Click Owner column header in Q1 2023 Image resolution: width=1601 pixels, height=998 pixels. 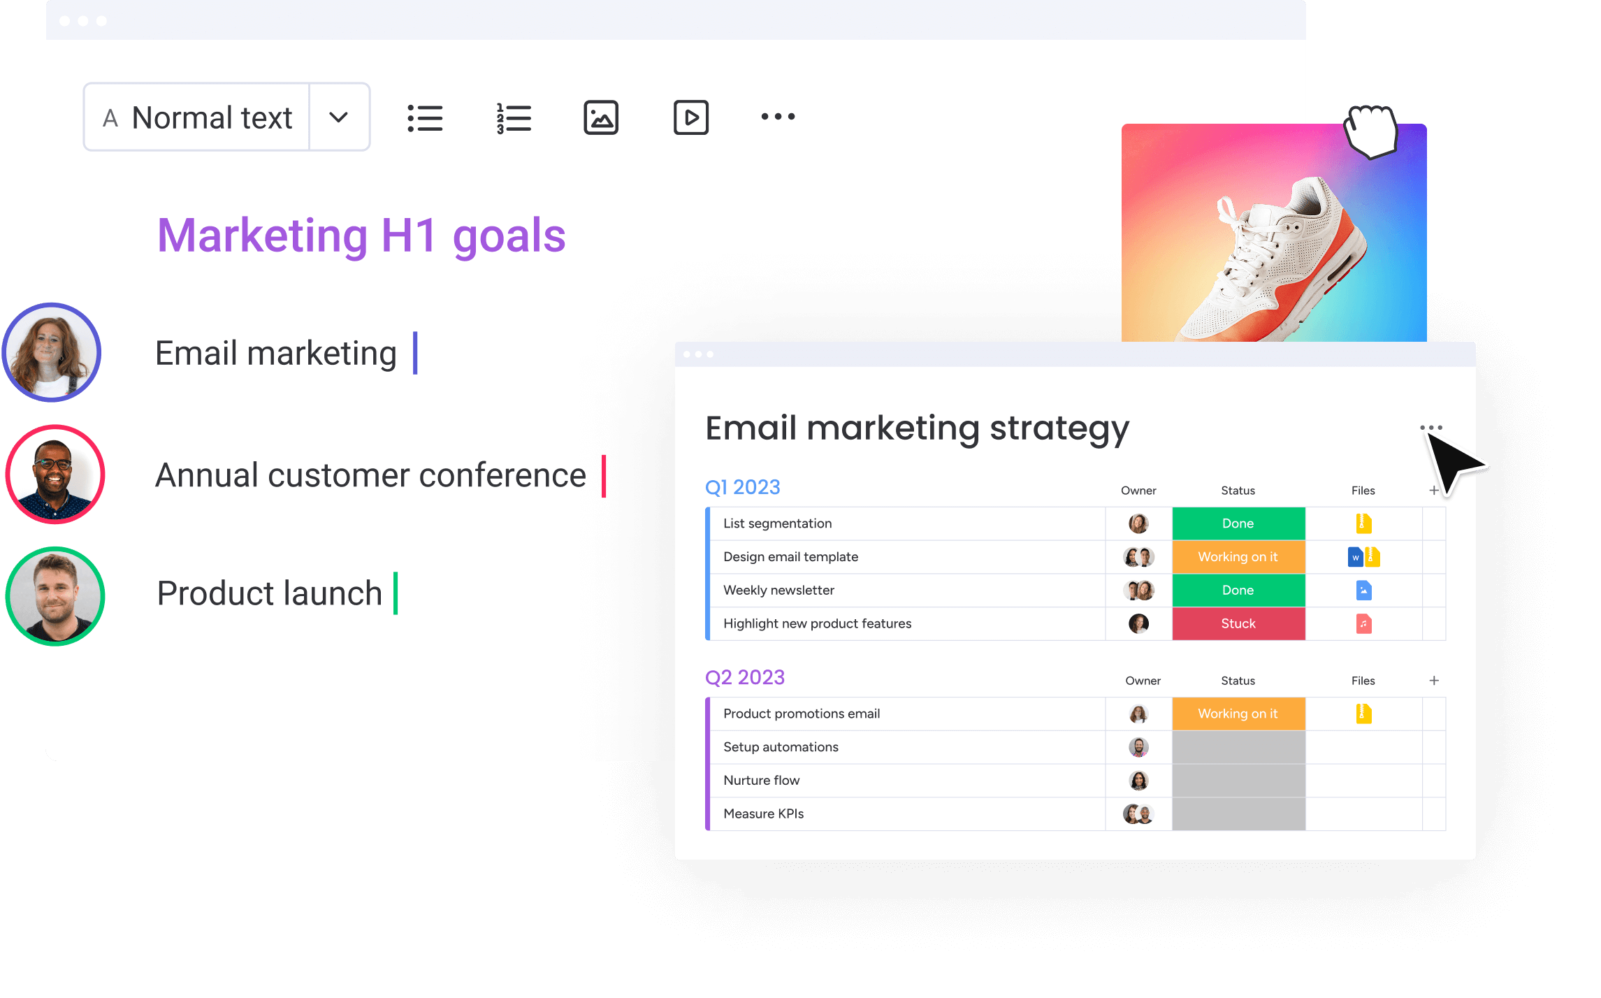(x=1138, y=491)
